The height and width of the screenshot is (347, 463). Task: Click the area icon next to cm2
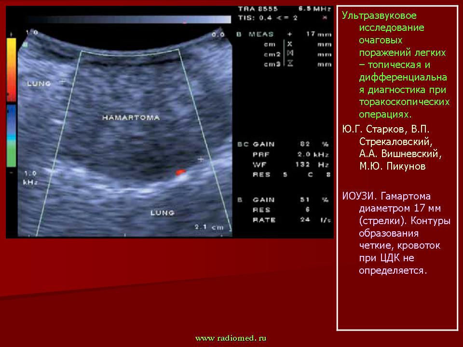tap(290, 54)
